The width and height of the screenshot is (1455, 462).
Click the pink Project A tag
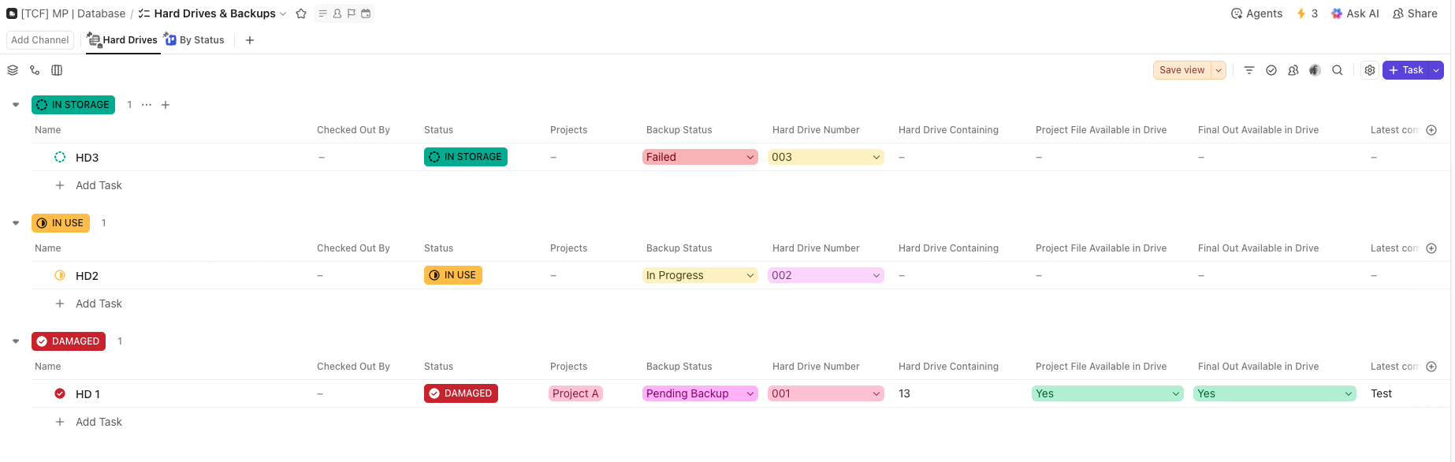575,393
